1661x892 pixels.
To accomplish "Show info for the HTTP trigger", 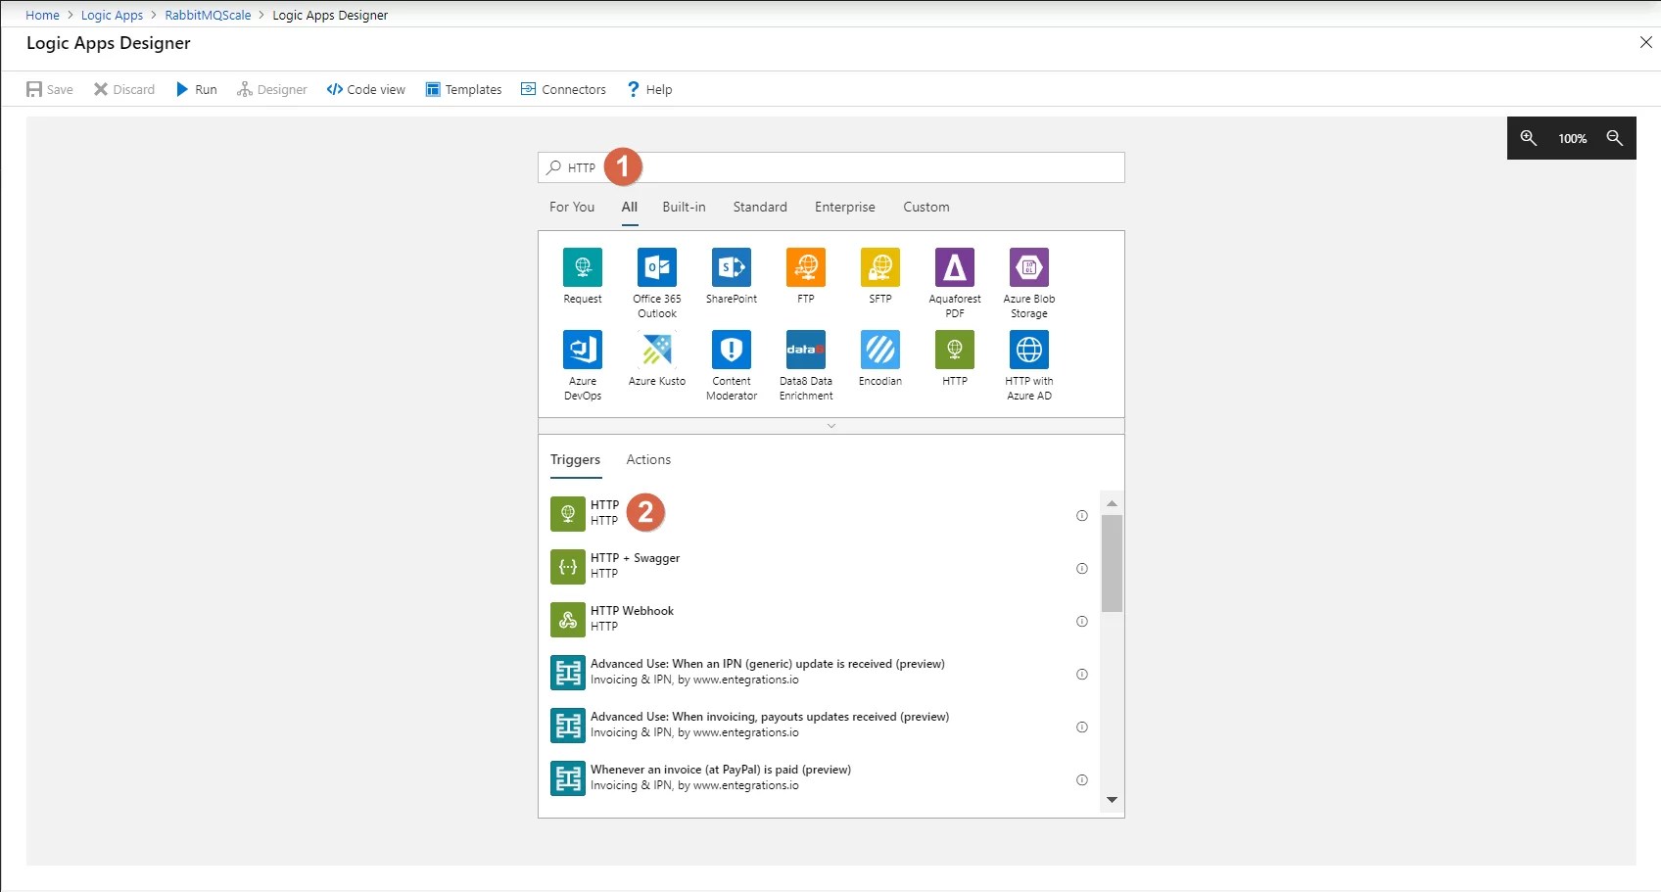I will pyautogui.click(x=1082, y=516).
